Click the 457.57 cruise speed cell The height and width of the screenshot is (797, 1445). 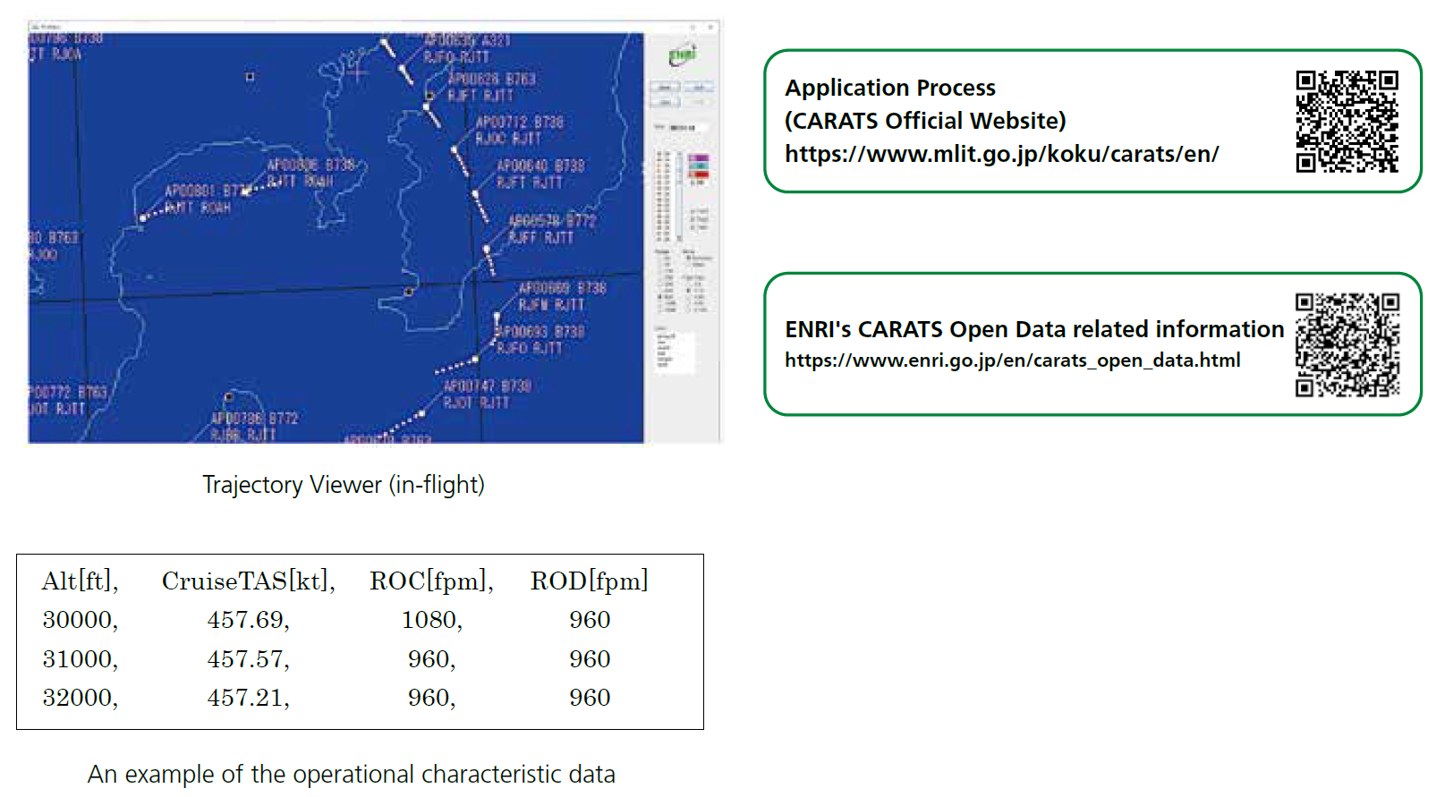tap(248, 659)
